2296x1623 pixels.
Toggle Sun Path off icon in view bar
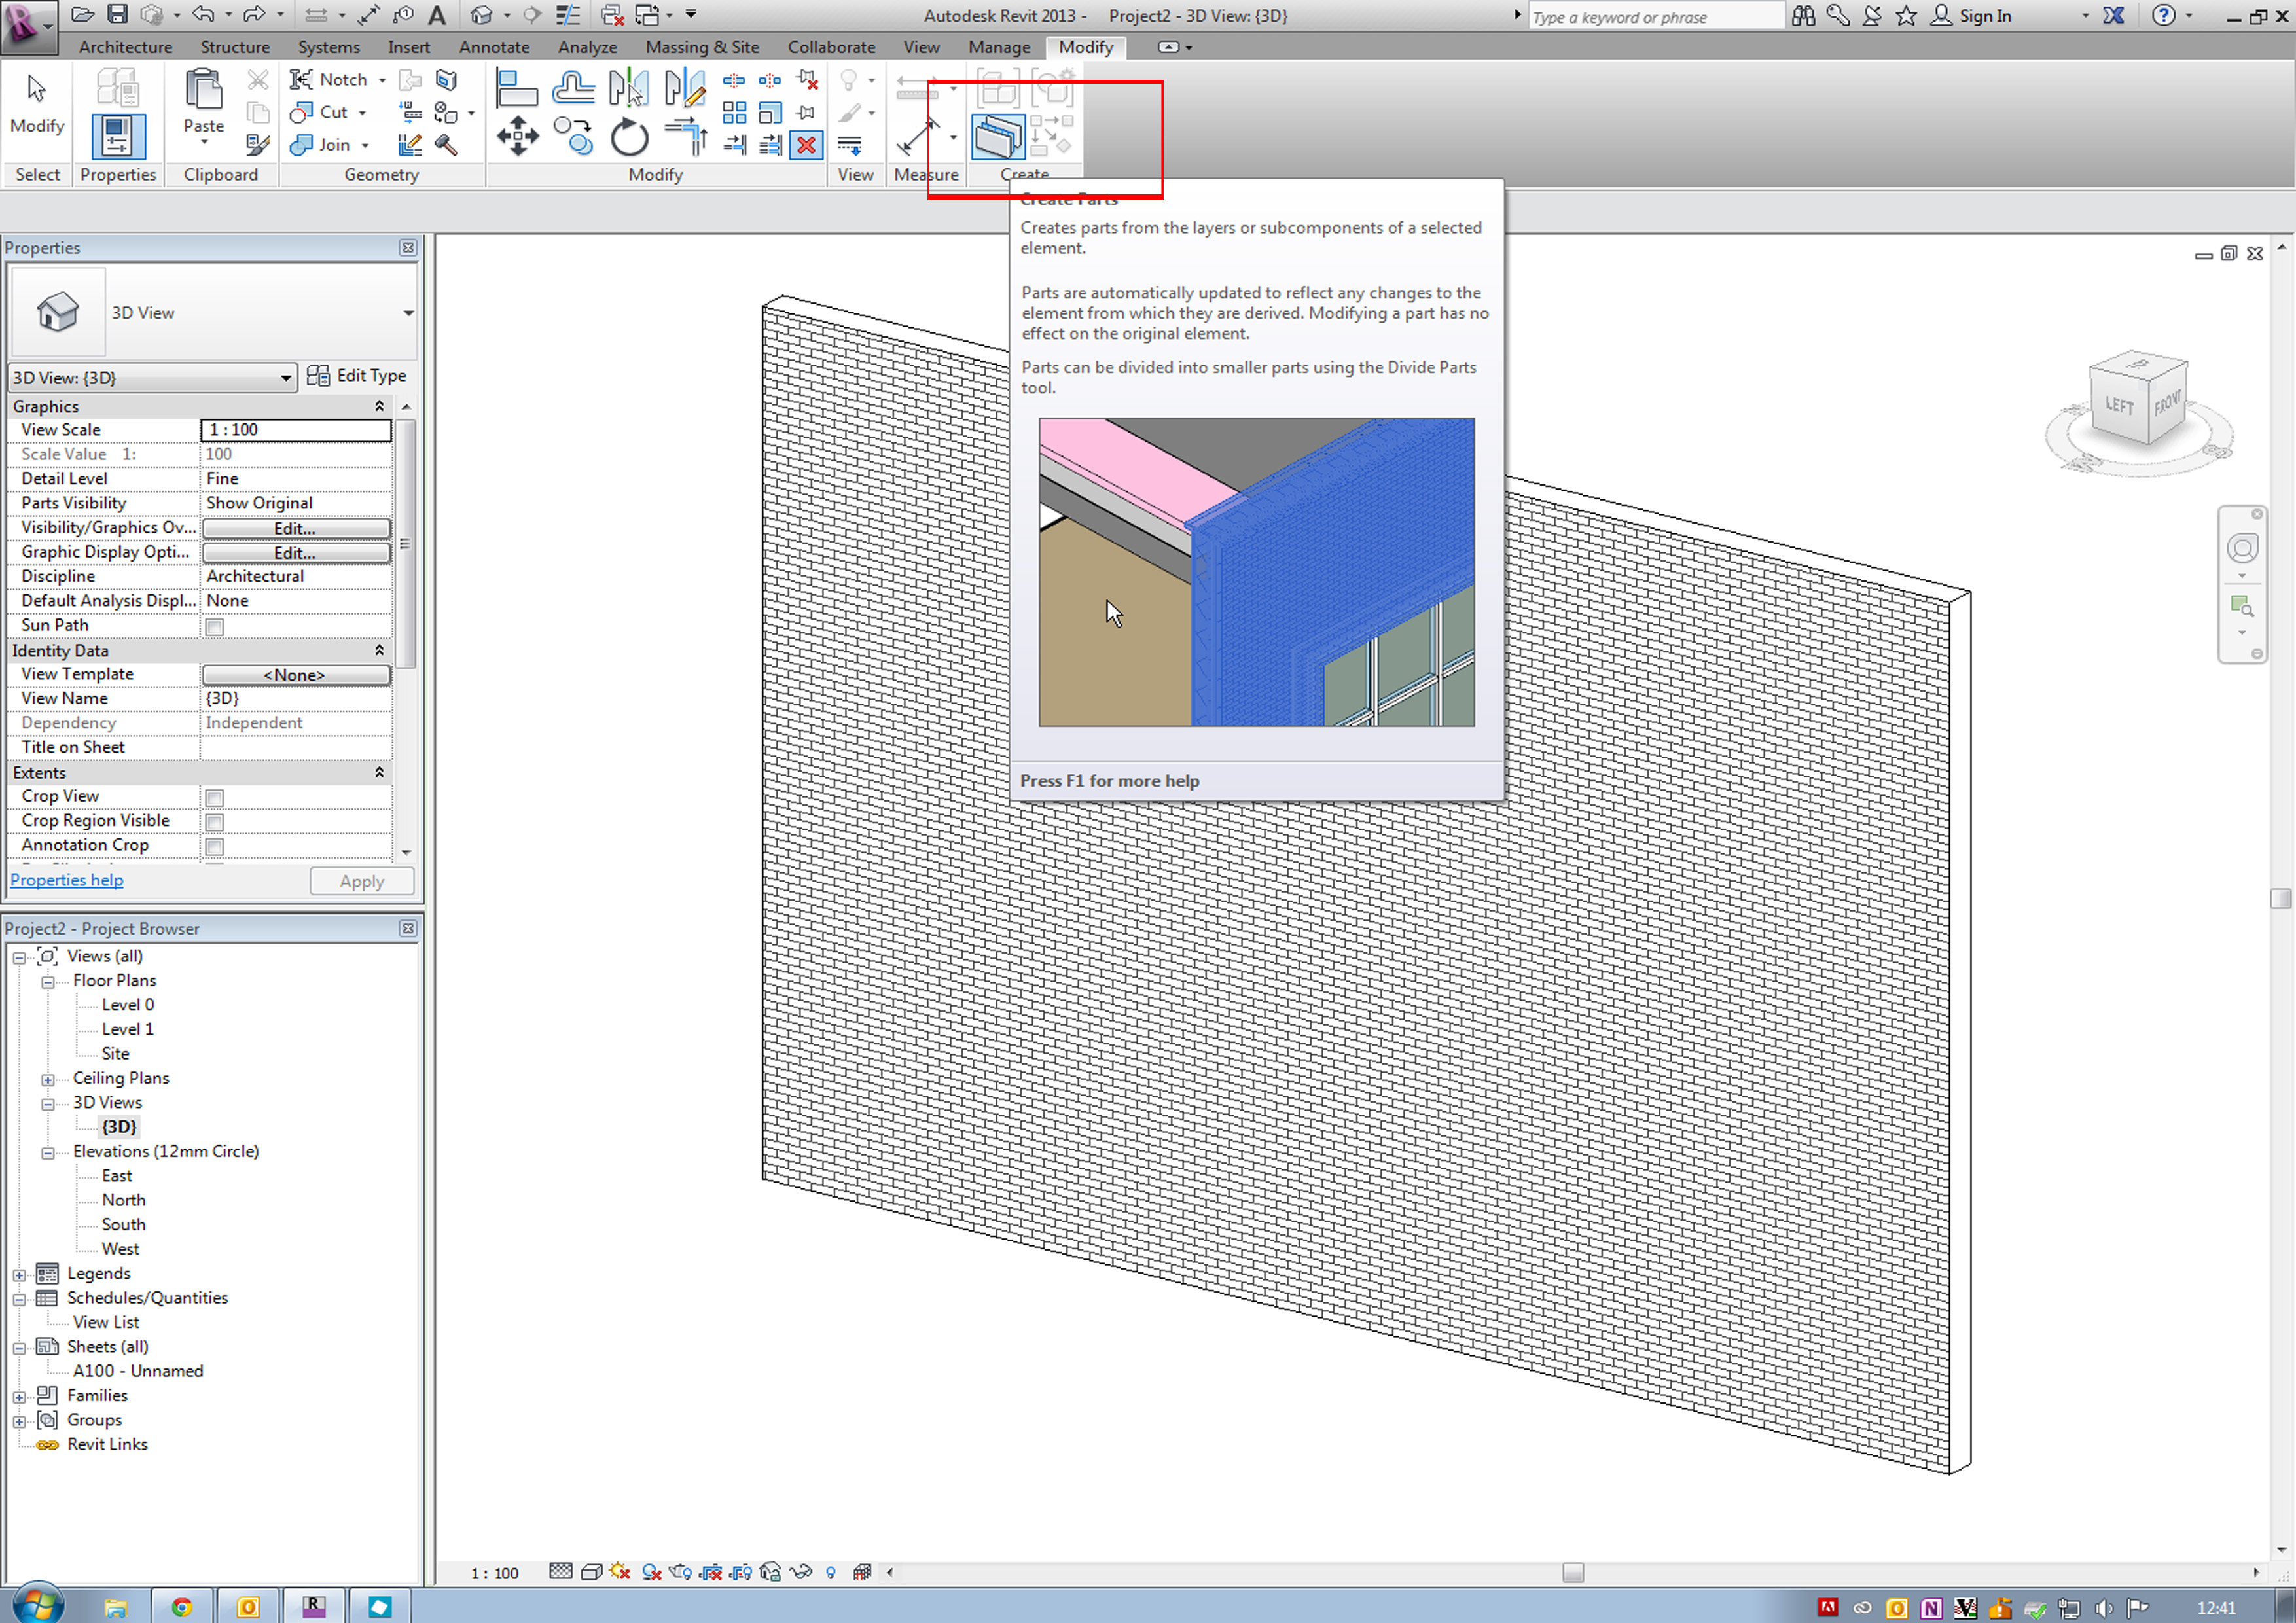pos(620,1572)
